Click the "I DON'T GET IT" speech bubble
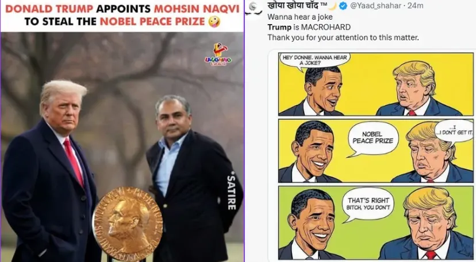476x262 pixels. point(454,131)
